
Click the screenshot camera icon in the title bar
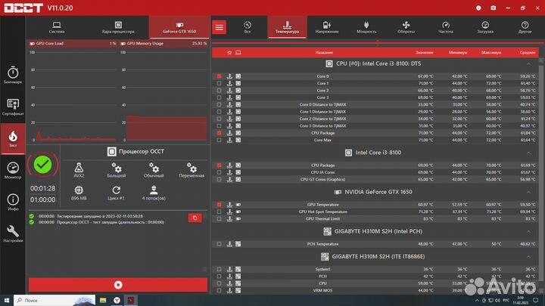tap(493, 8)
